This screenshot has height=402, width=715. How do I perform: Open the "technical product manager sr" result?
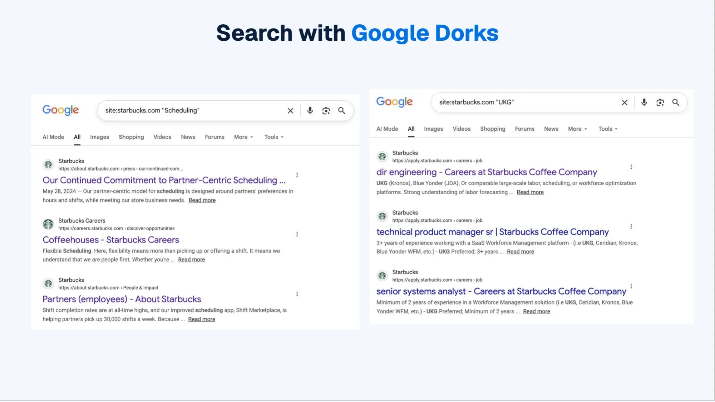[x=493, y=232]
